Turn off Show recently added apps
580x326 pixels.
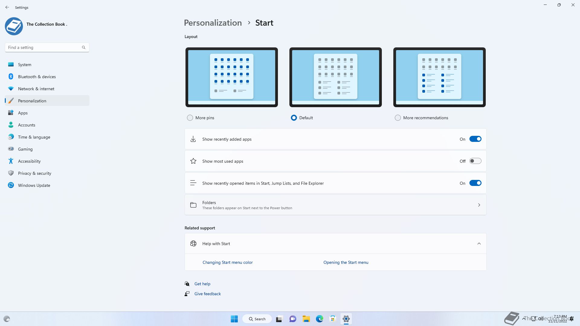pos(475,139)
